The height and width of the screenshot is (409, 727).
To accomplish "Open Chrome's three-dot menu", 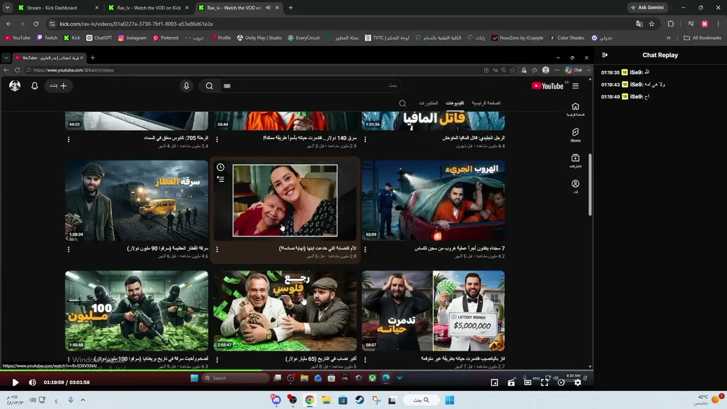I will pyautogui.click(x=718, y=24).
